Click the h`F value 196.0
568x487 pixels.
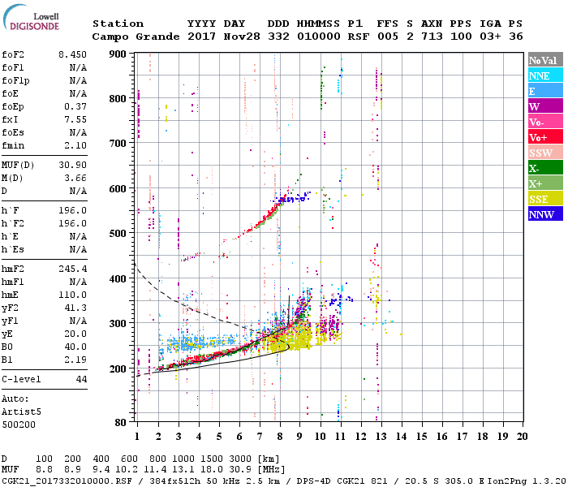tap(72, 210)
